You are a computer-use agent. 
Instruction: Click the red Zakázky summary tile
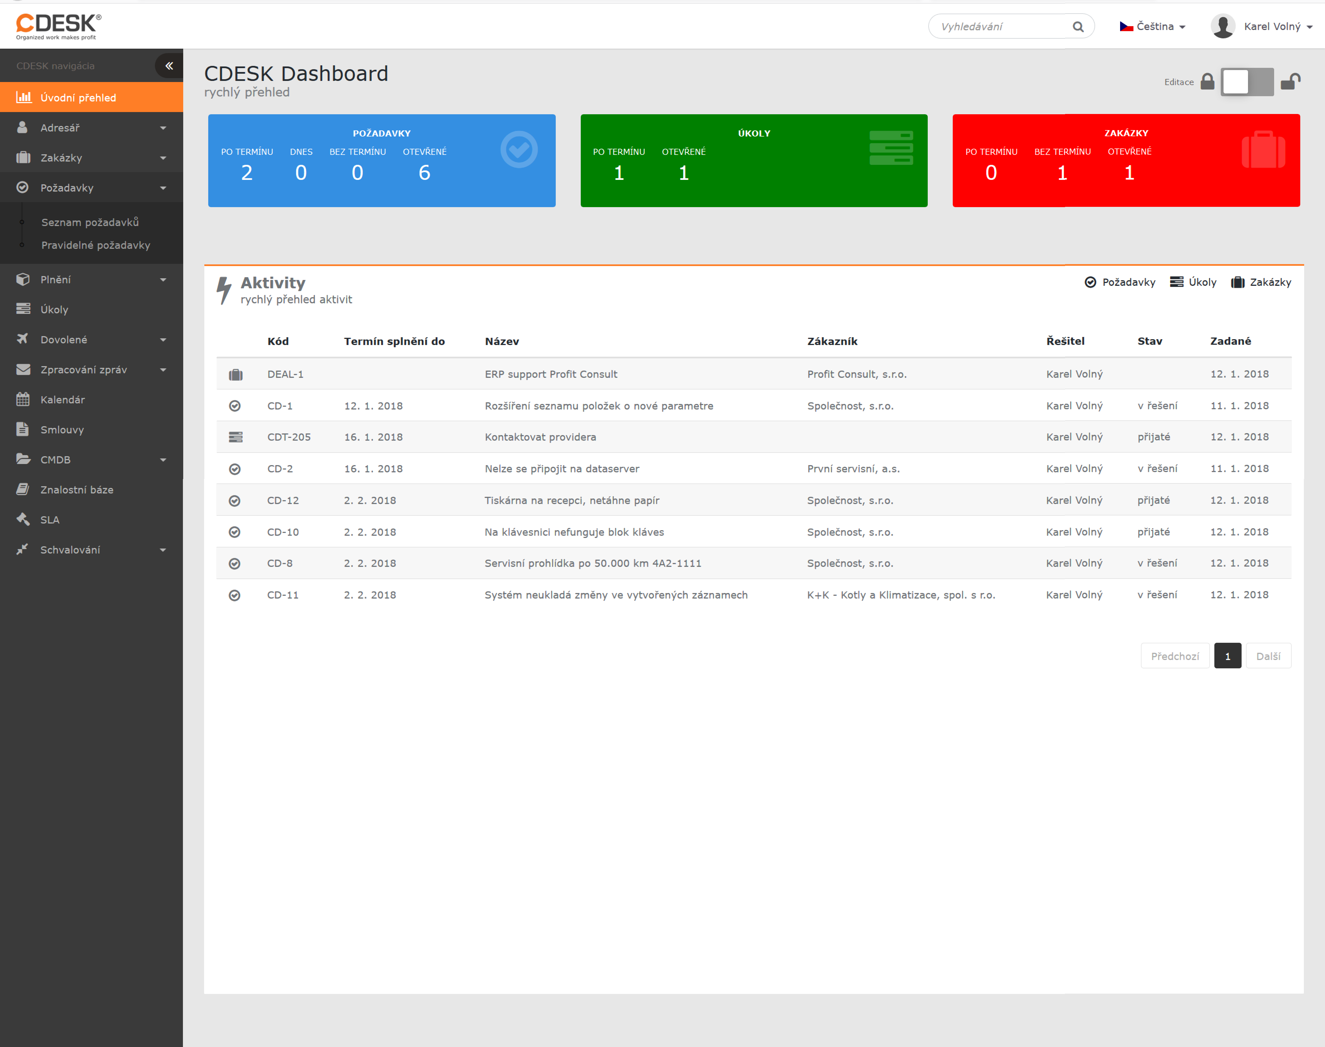[x=1126, y=161]
